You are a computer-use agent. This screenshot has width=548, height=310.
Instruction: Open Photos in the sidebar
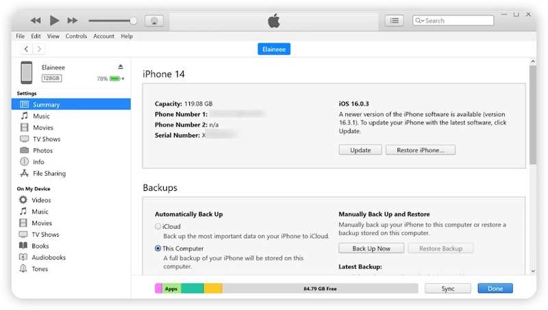click(42, 151)
